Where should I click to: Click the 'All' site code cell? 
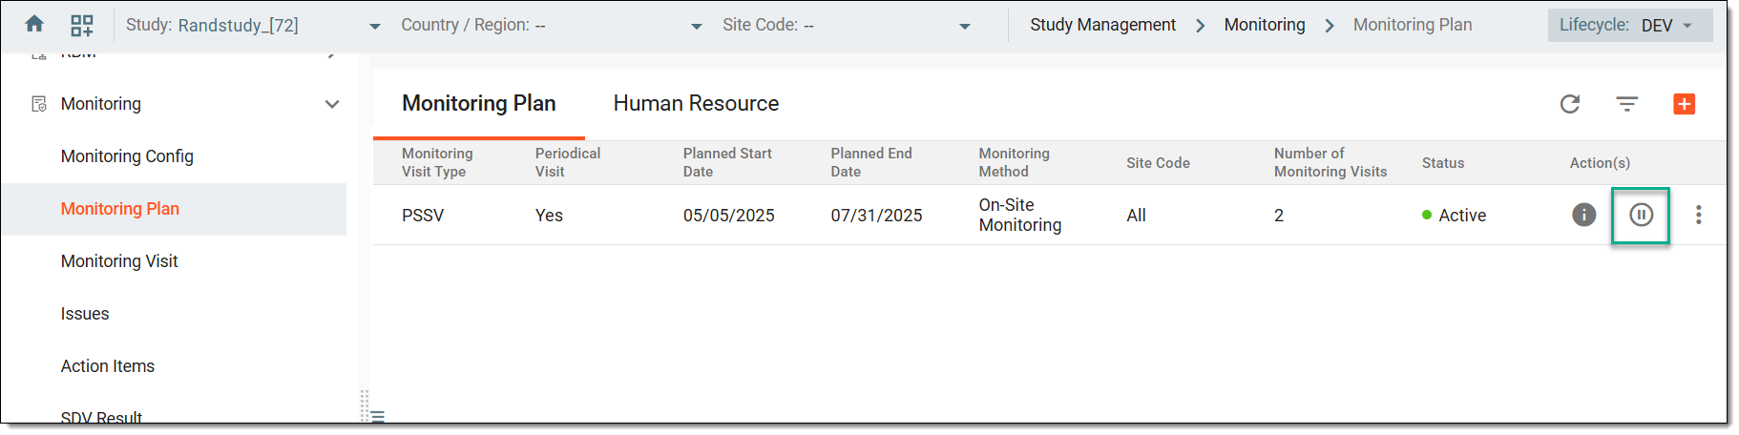click(1136, 216)
